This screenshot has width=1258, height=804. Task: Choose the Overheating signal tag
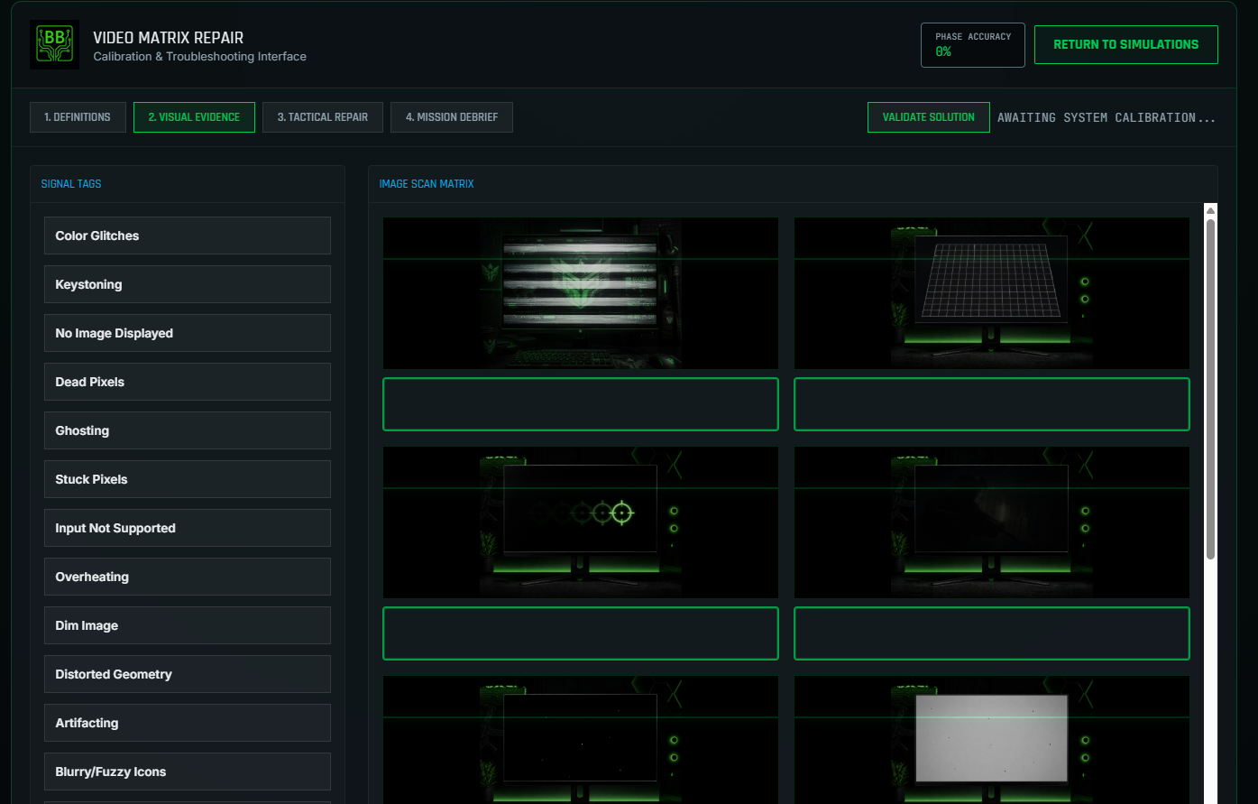click(x=188, y=577)
